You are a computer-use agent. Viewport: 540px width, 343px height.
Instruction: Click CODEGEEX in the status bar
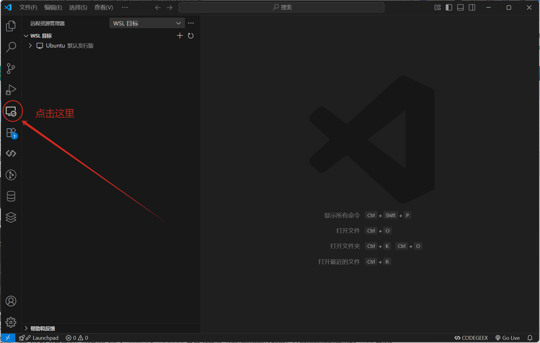point(471,338)
